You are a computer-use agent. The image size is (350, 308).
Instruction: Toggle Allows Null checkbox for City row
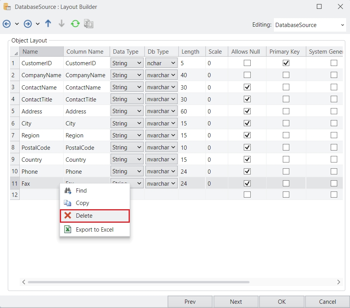[x=247, y=123]
